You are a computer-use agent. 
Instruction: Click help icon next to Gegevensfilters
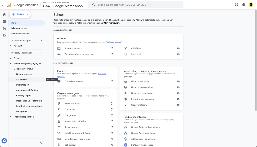178,105
